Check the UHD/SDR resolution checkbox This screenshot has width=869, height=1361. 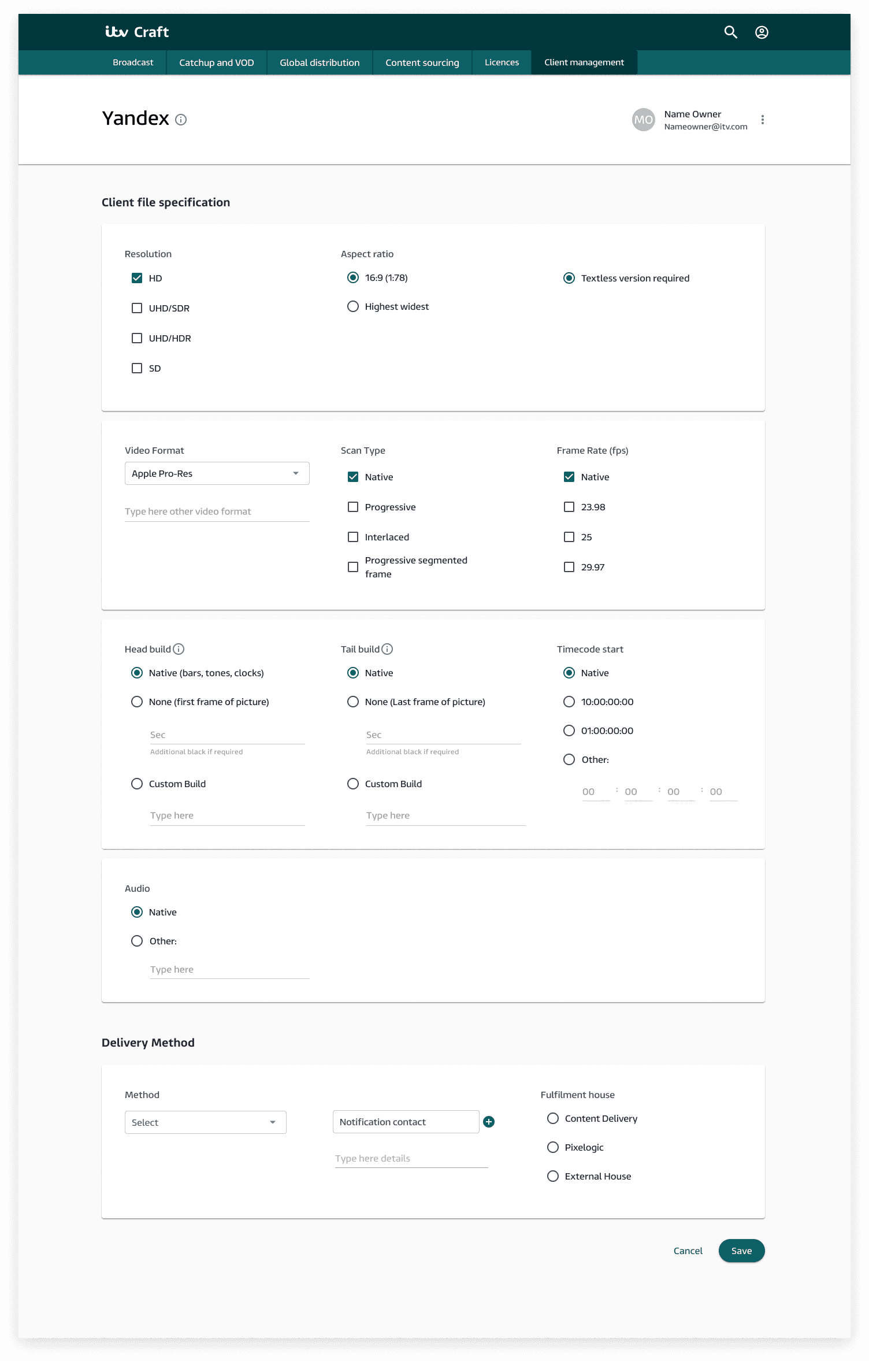pyautogui.click(x=137, y=308)
